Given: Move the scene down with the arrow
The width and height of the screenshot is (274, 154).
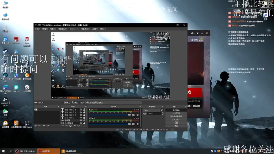Looking at the screenshot, I should click(48, 126).
